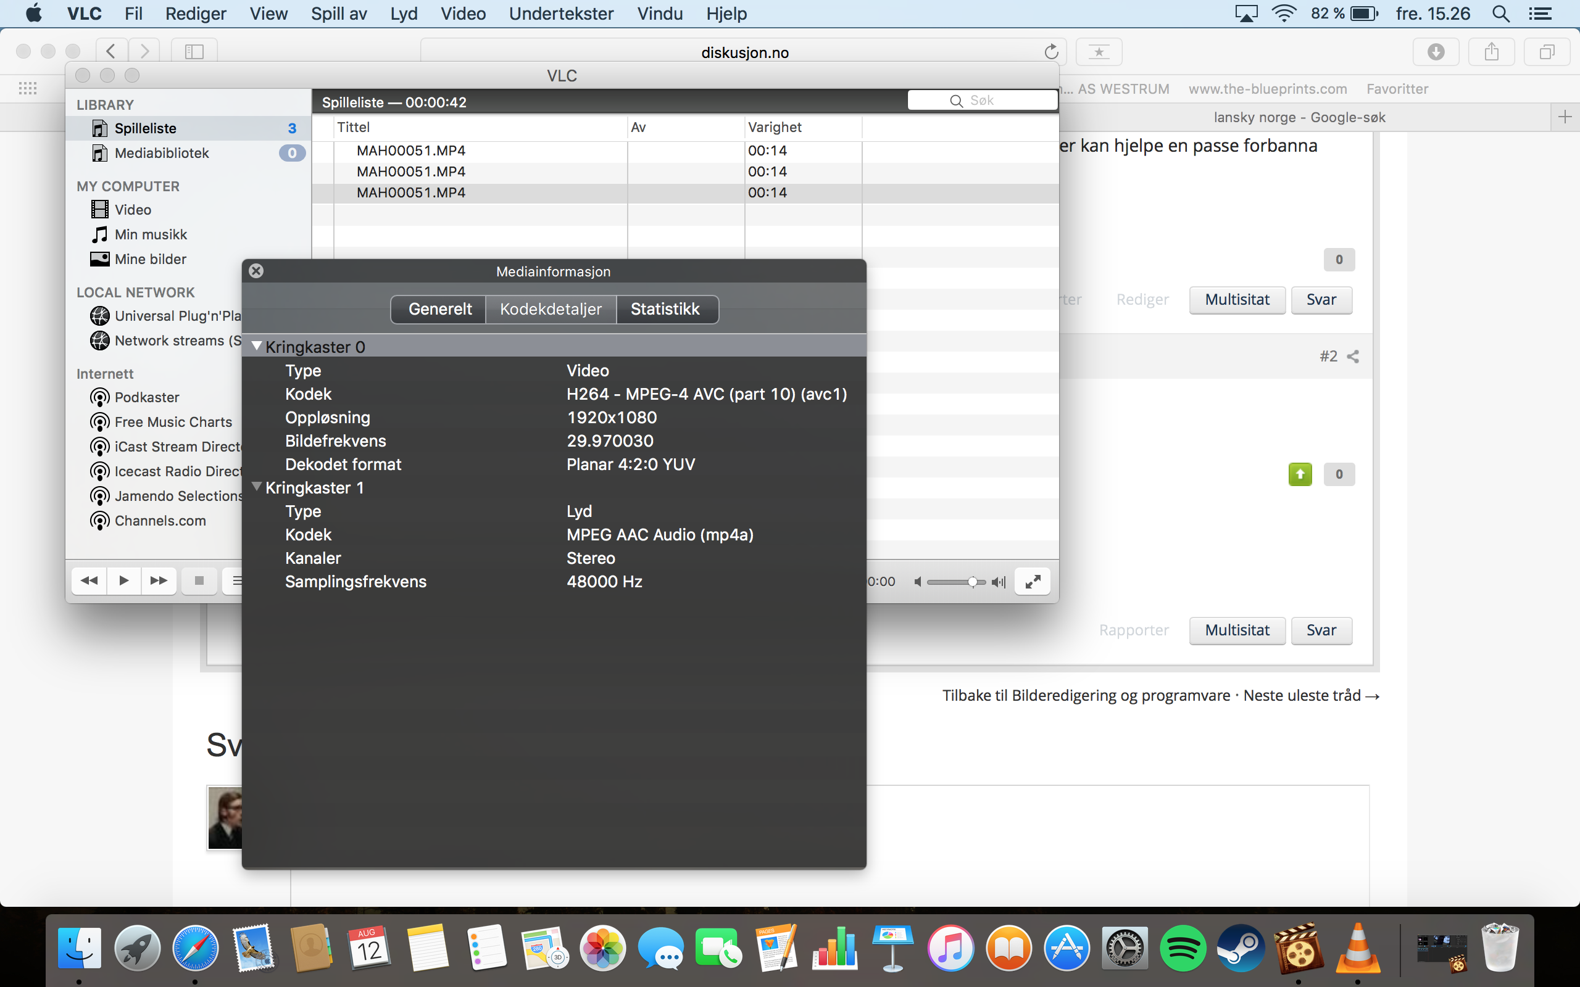
Task: Open the Spill av menu
Action: point(339,14)
